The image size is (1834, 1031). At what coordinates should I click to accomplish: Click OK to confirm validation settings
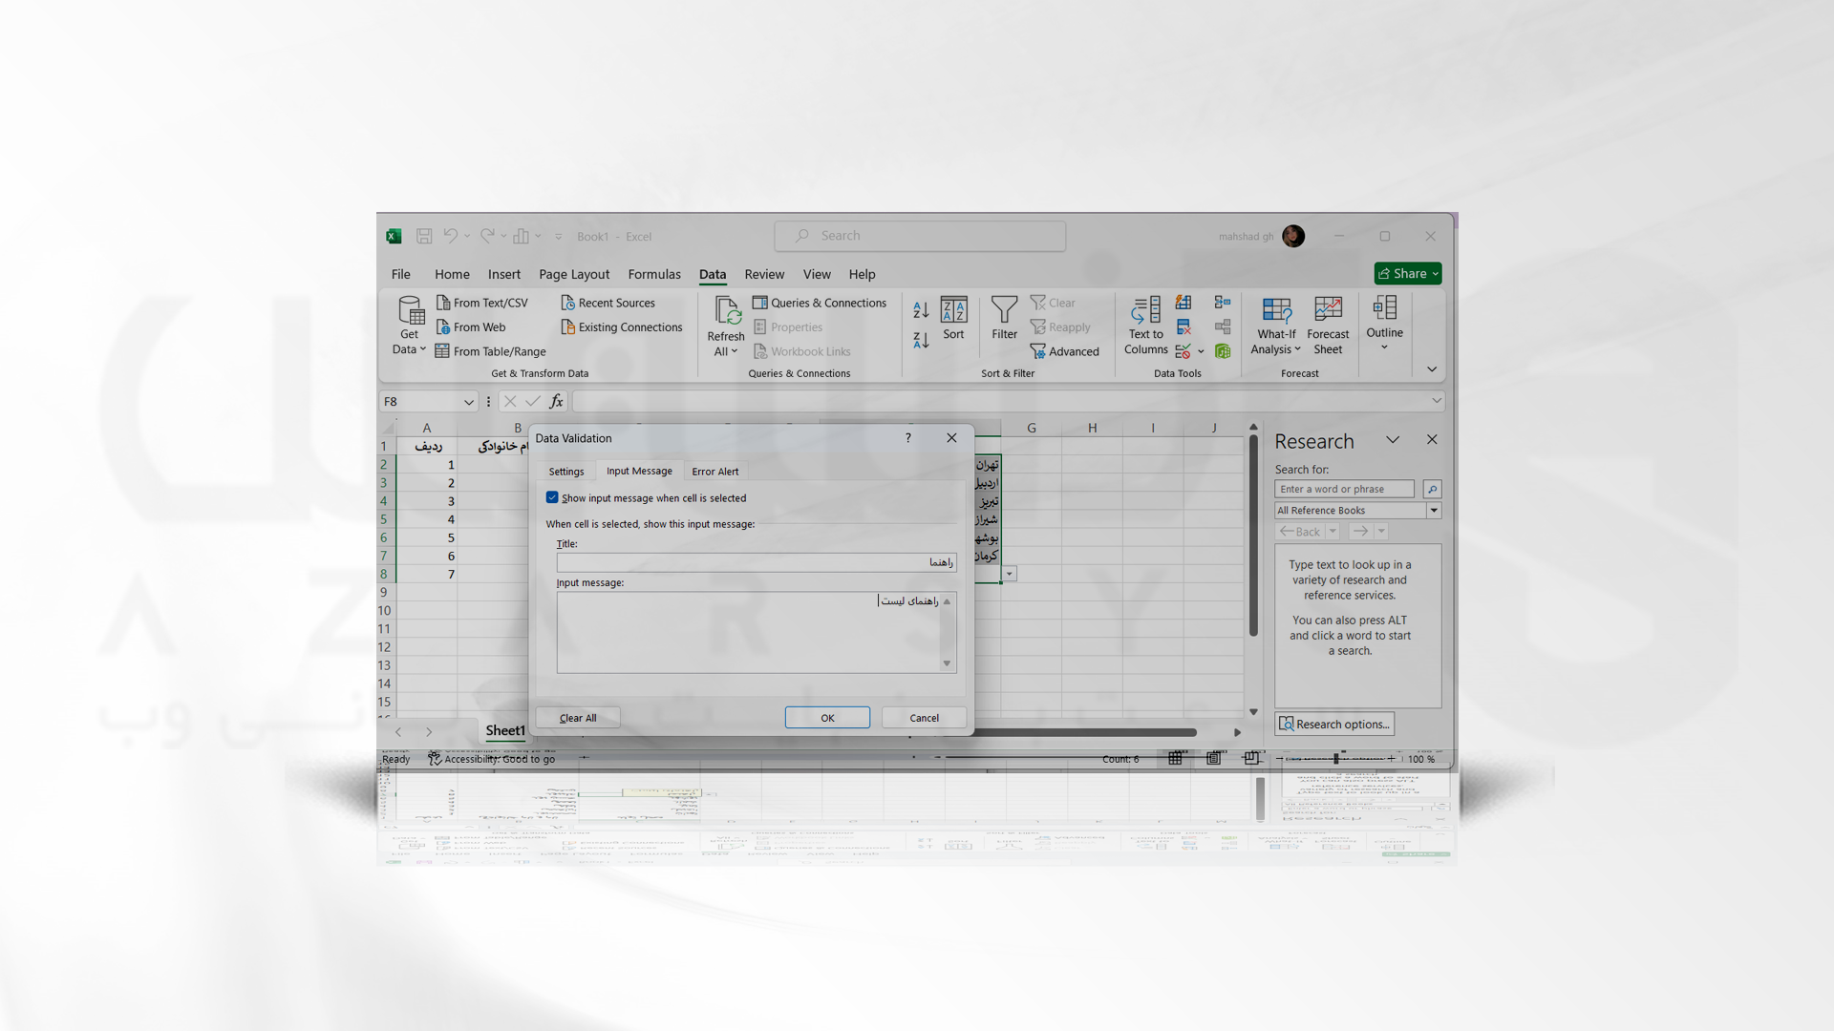click(x=827, y=718)
